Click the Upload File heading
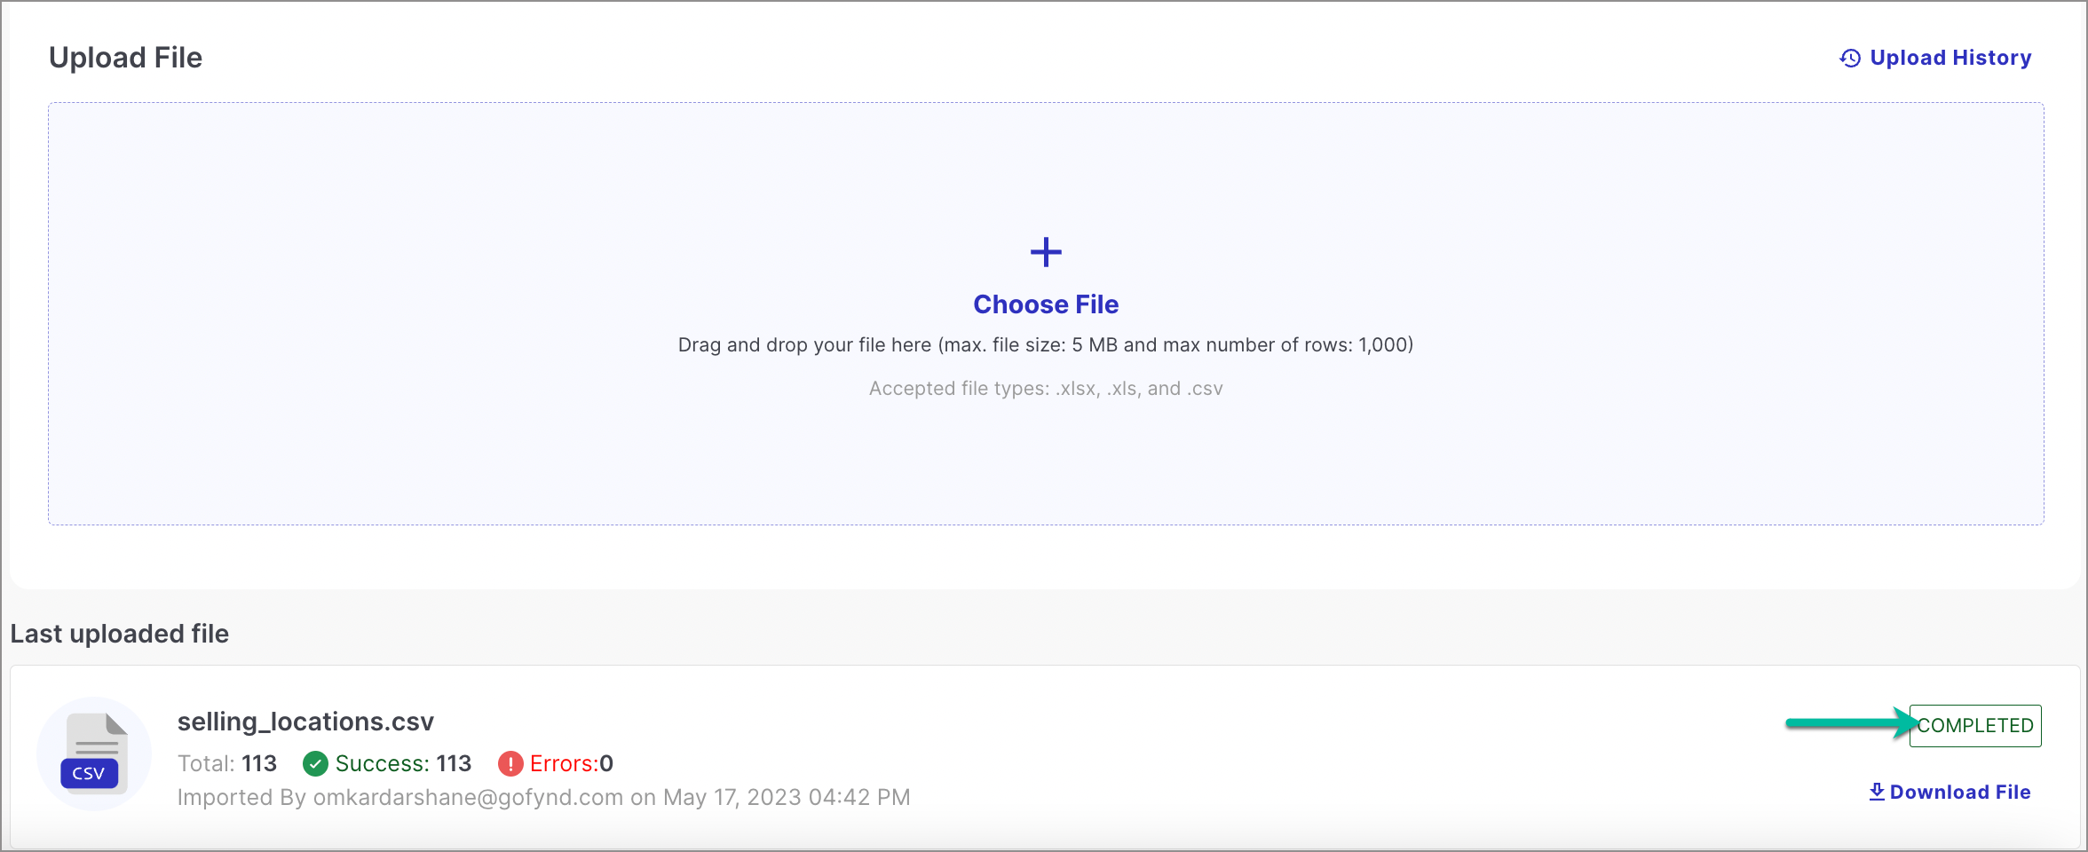Image resolution: width=2088 pixels, height=852 pixels. [x=125, y=58]
